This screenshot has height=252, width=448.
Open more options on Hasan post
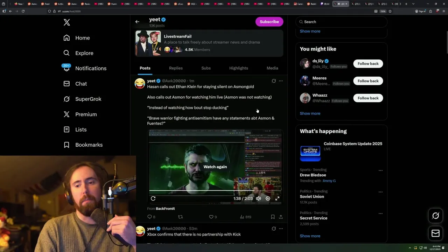[x=281, y=81]
